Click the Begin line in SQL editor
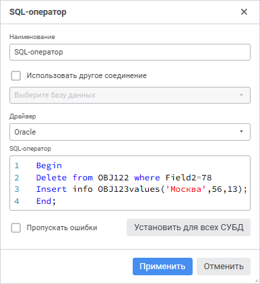 [49, 166]
